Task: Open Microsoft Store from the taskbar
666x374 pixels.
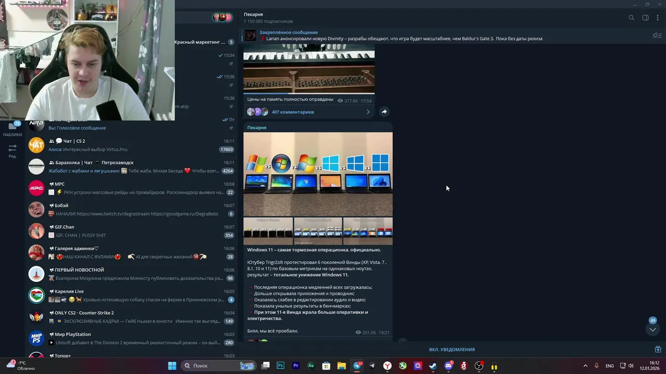Action: [326, 366]
